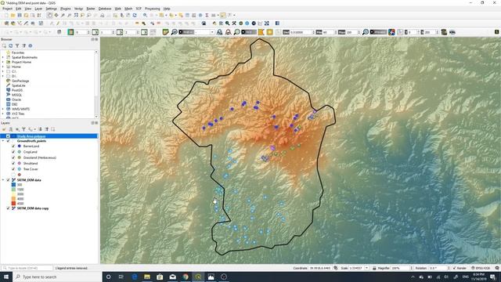
Task: Open the Plugins menu
Action: point(66,9)
